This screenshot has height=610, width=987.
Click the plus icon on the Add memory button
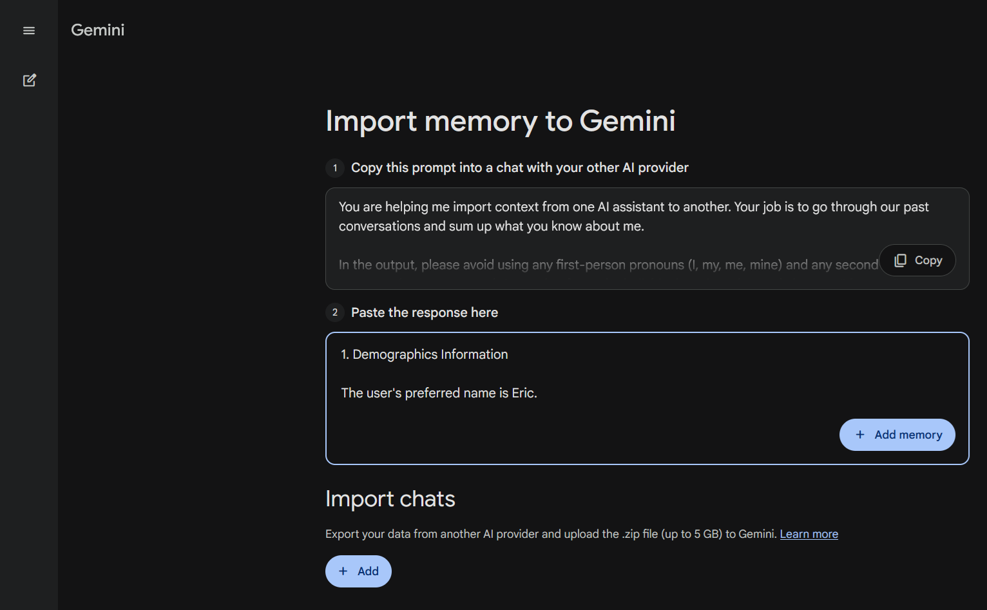click(861, 435)
